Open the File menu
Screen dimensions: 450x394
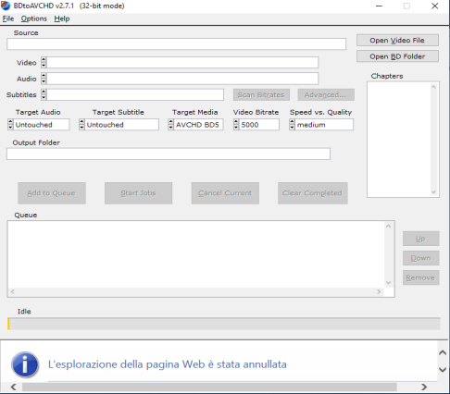8,18
